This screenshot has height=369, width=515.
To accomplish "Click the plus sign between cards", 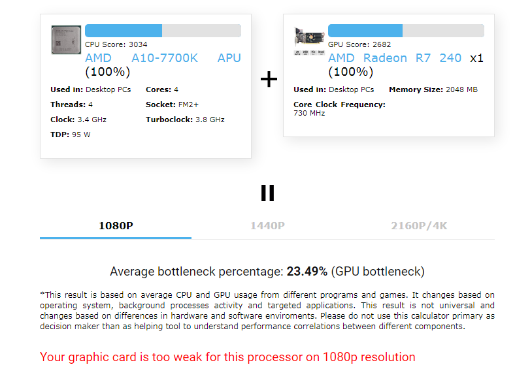I will 269,79.
